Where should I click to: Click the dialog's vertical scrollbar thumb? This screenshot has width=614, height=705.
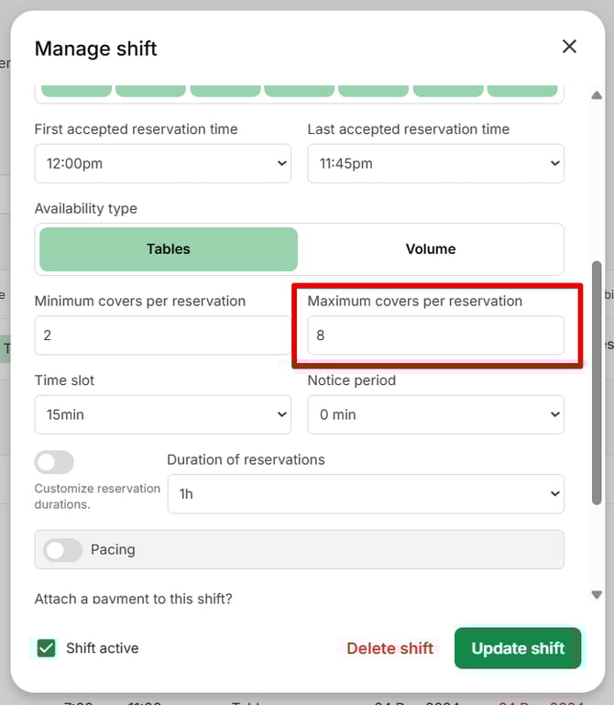point(597,380)
